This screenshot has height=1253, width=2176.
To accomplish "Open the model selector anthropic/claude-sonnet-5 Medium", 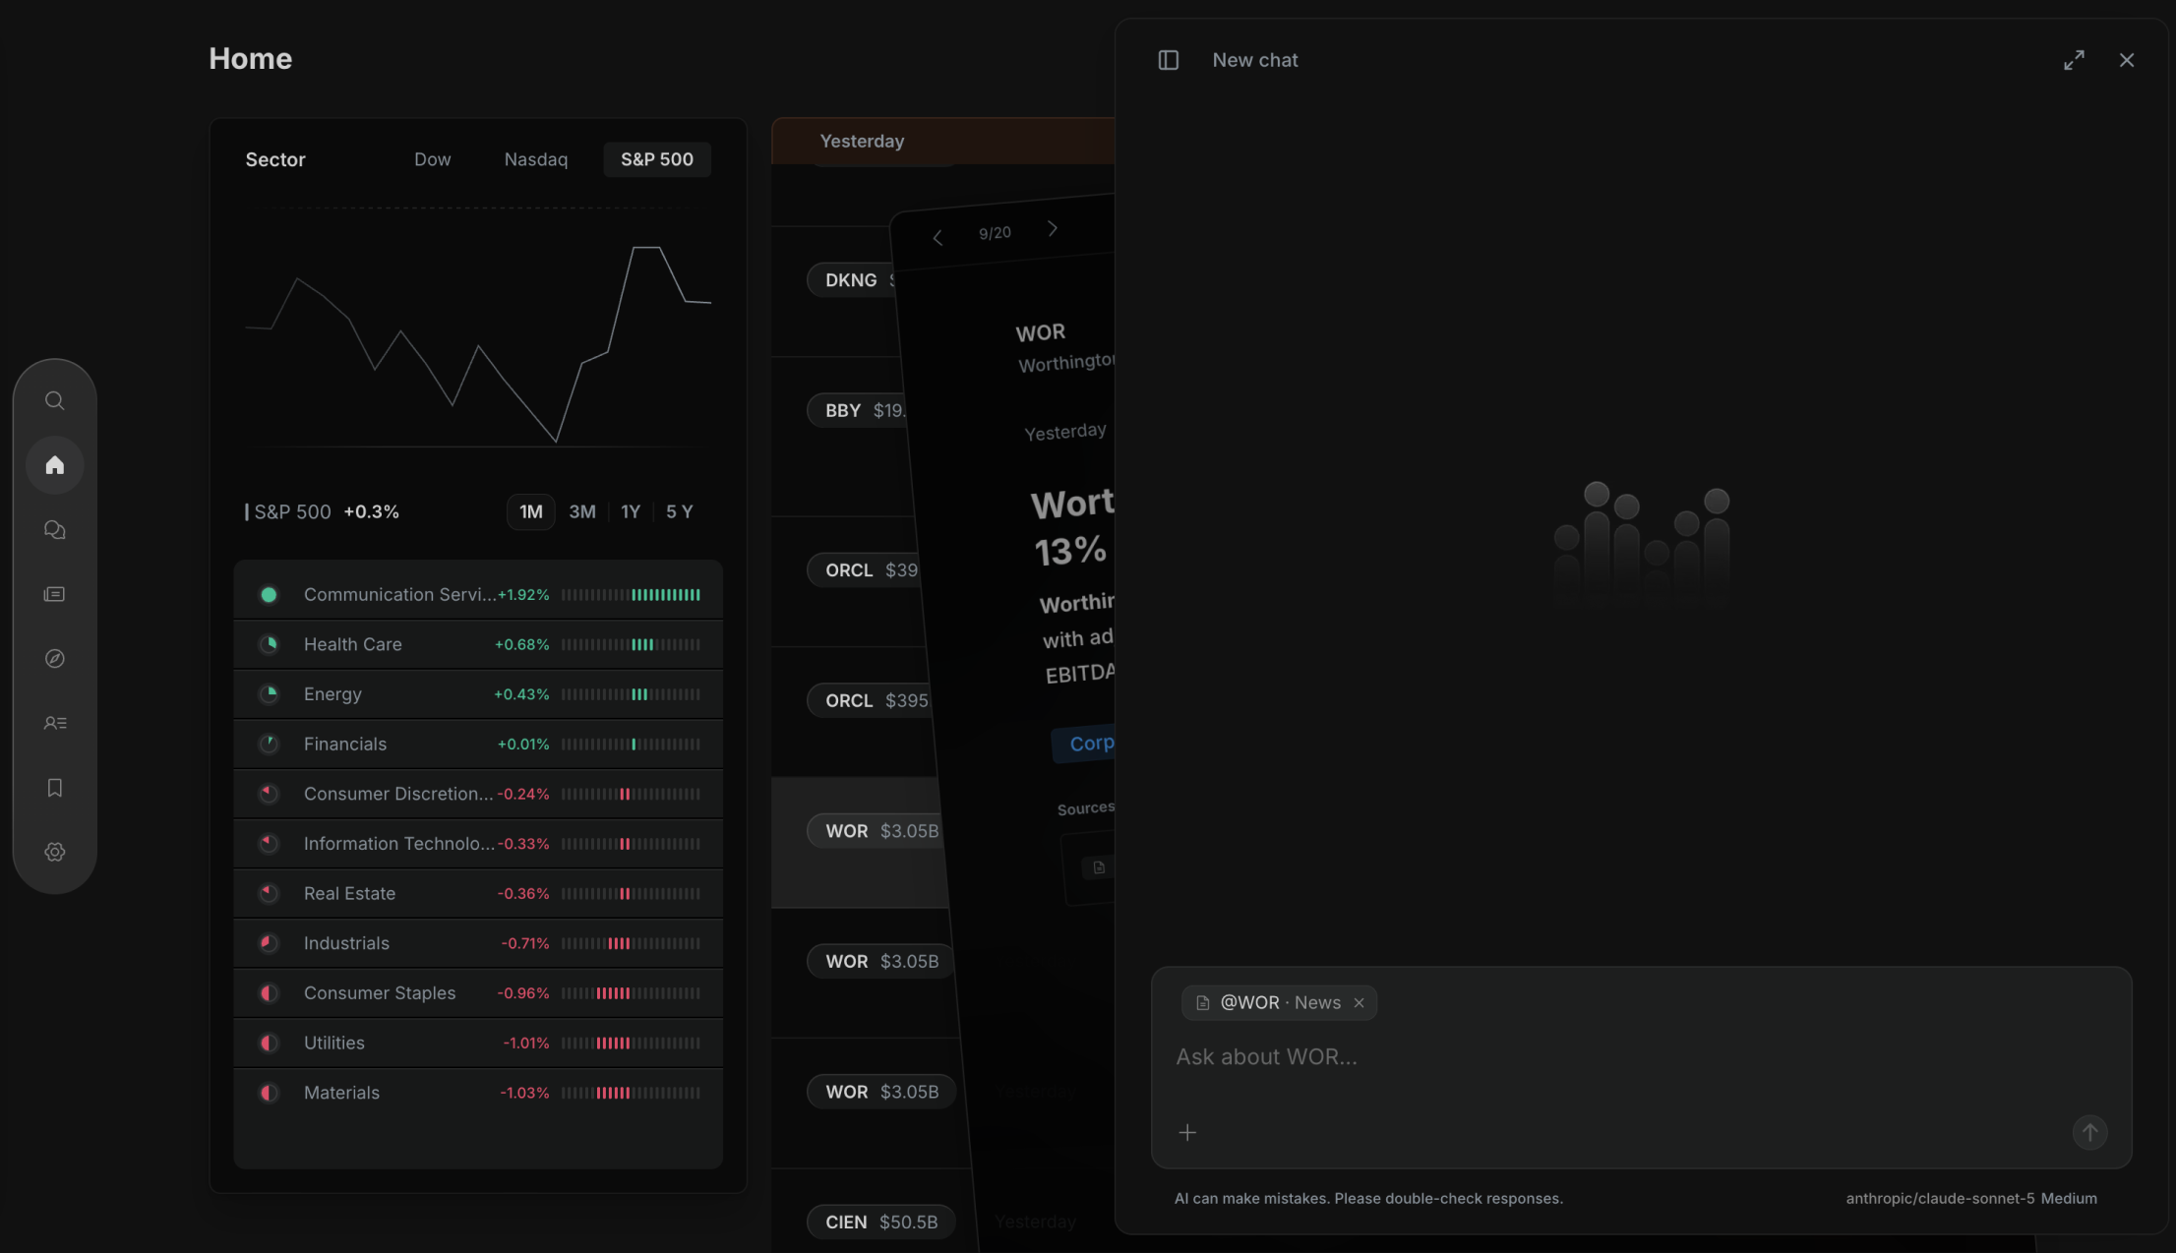I will pos(1971,1199).
